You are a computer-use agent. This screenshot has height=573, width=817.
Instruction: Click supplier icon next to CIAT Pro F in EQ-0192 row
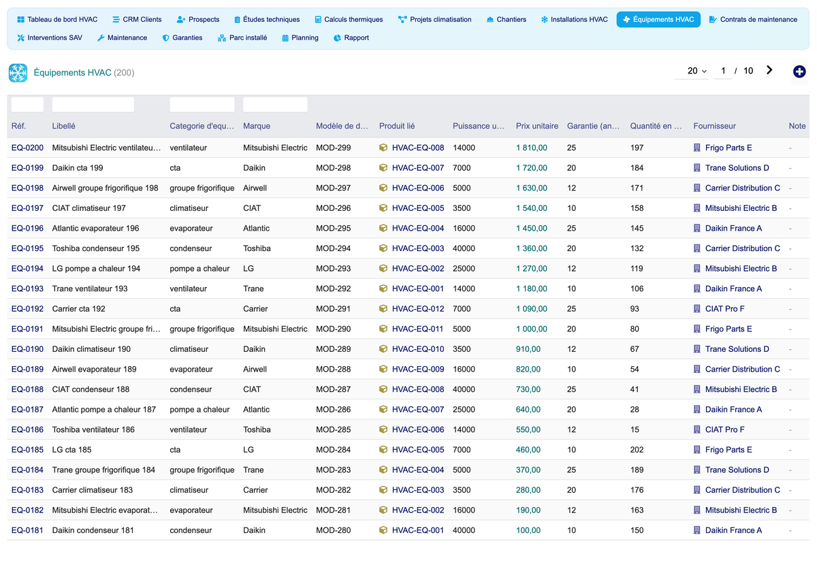click(x=697, y=309)
